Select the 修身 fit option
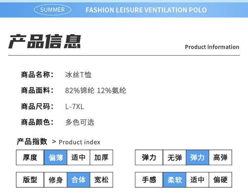248x193 pixels. (x=56, y=180)
